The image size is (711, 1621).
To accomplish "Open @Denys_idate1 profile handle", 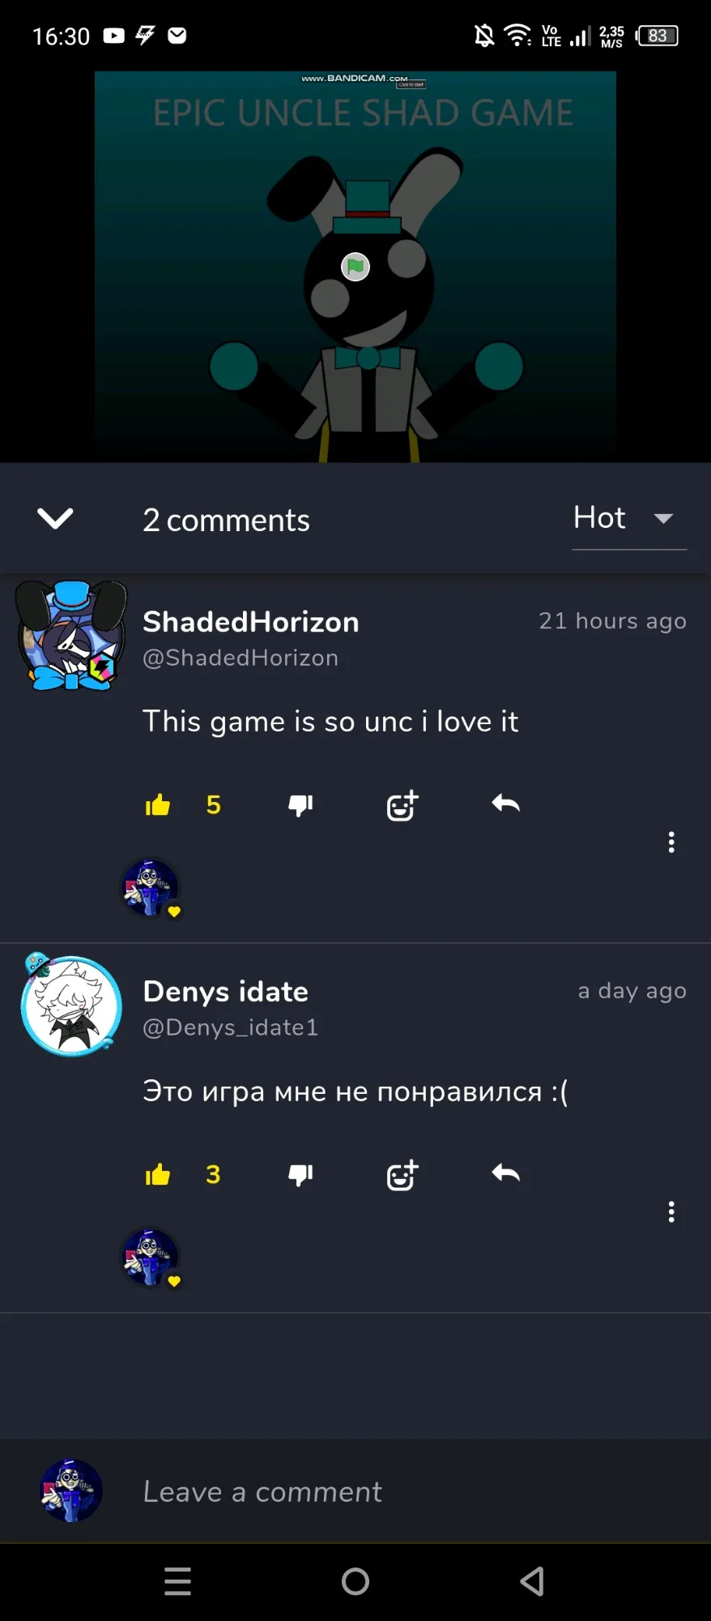I will pyautogui.click(x=230, y=1027).
